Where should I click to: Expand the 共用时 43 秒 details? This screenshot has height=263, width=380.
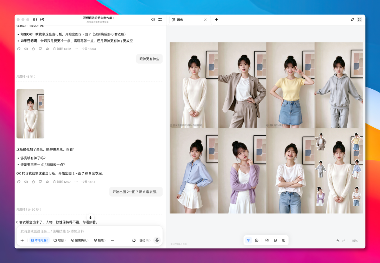[x=26, y=77]
